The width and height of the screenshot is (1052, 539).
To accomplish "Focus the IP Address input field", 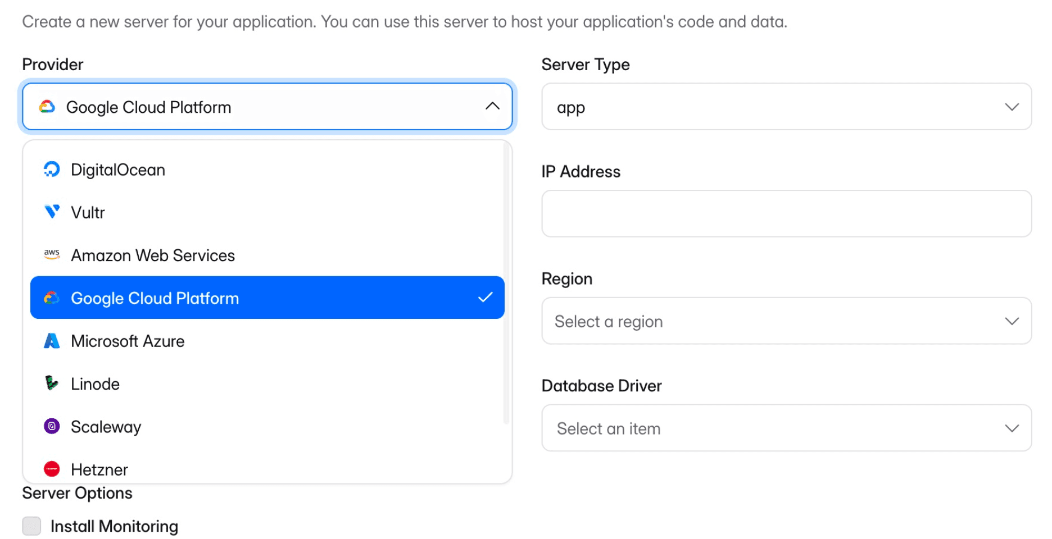I will tap(786, 214).
